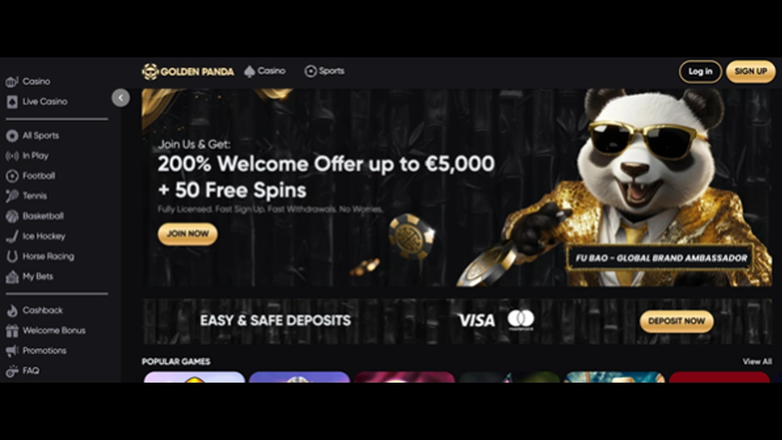The height and width of the screenshot is (440, 782).
Task: Choose the Tennis racket icon
Action: click(x=12, y=196)
